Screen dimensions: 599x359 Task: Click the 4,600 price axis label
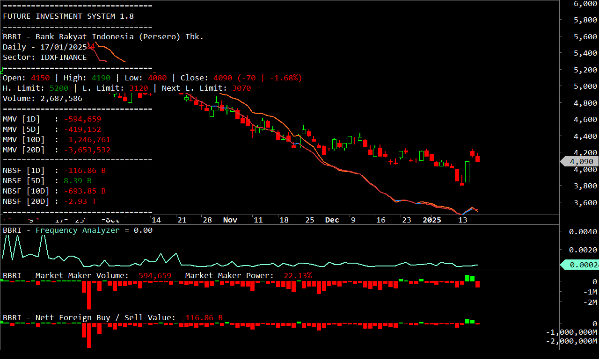click(x=585, y=120)
